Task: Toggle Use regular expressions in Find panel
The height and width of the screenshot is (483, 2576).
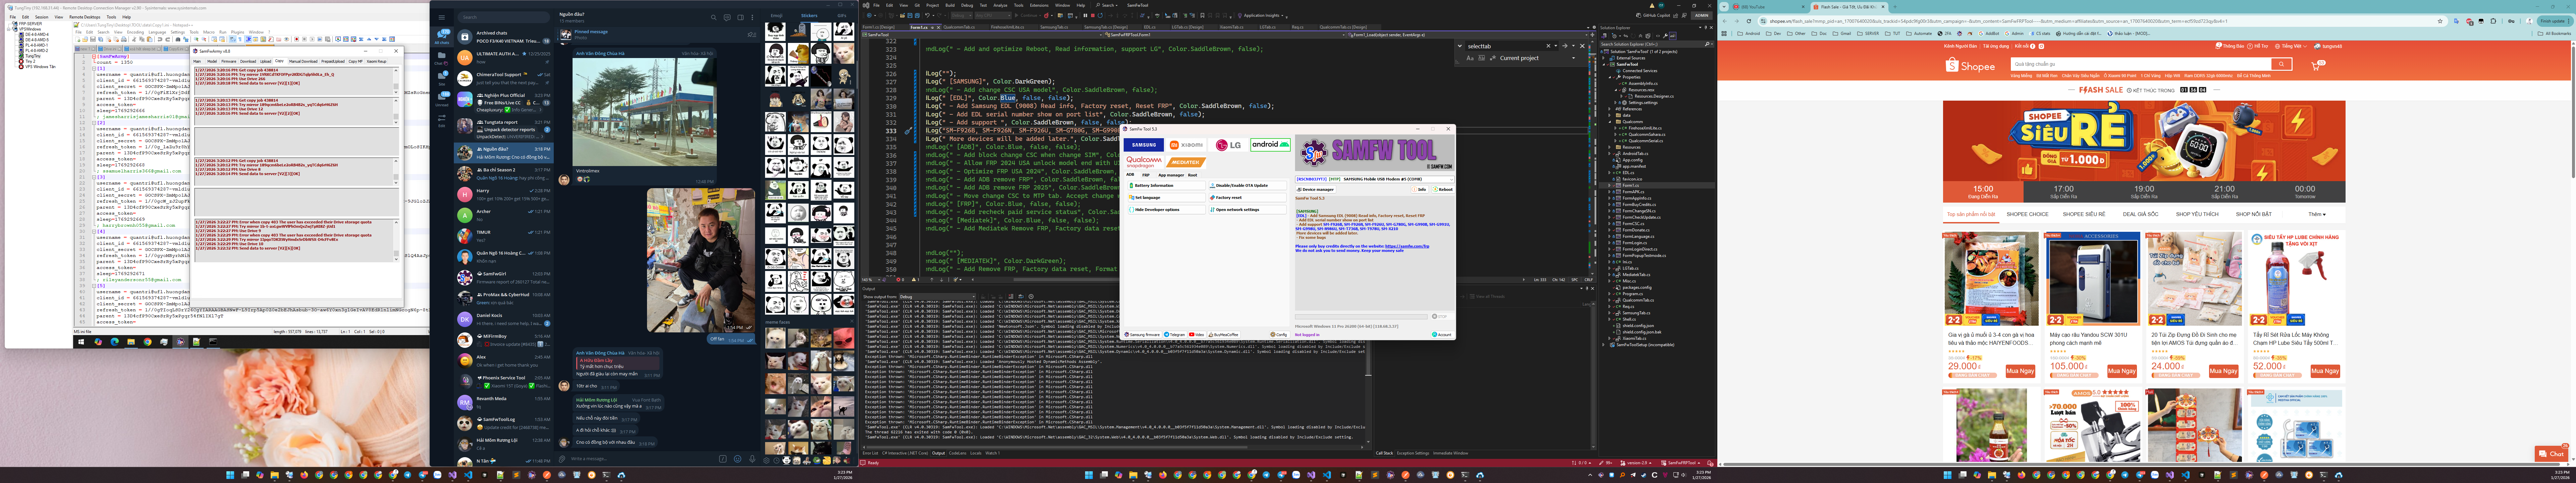Action: point(1493,58)
